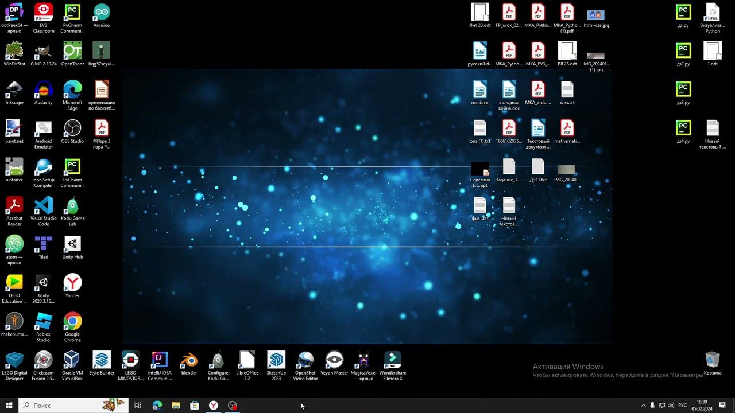This screenshot has height=413, width=735.
Task: Select the Unity 2020.3.15 icon
Action: 43,288
